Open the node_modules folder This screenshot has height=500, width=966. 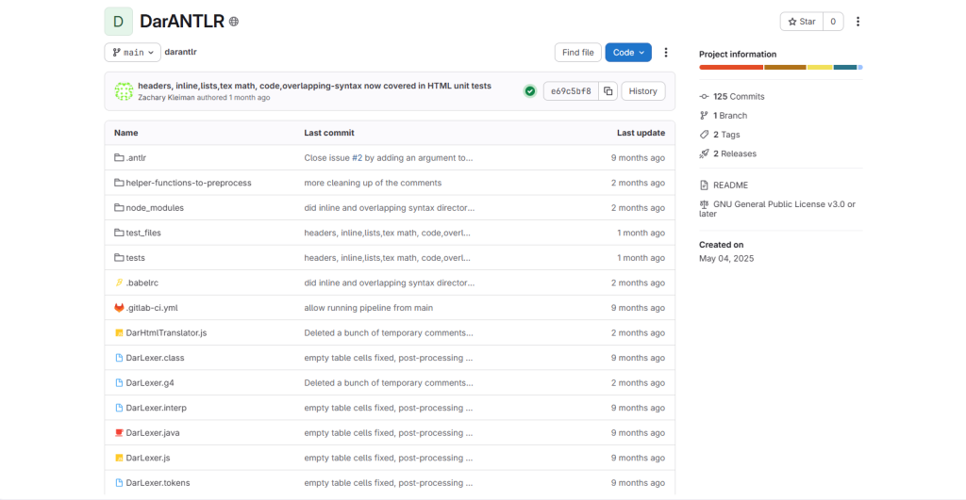[155, 208]
